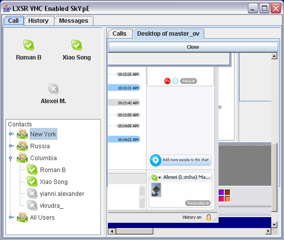Click the All Users group icon
The image size is (284, 240).
tap(22, 218)
